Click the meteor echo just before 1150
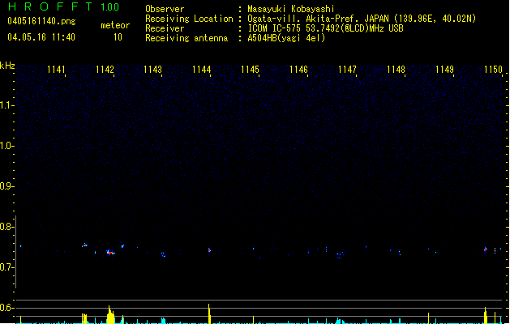 click(x=486, y=249)
